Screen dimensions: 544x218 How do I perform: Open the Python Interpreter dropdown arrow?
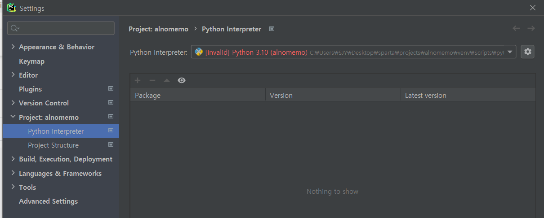click(510, 52)
